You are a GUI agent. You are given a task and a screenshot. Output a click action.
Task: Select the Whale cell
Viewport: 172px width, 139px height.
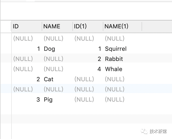click(114, 69)
